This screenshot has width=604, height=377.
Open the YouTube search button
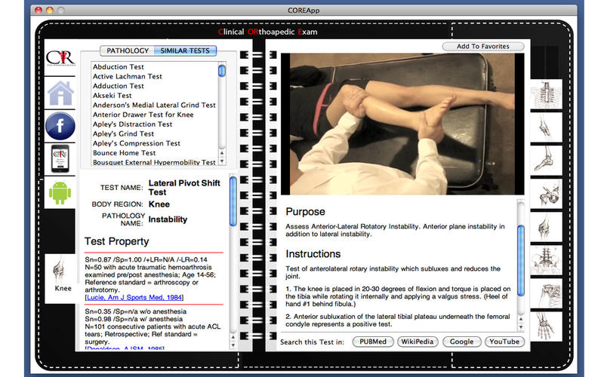504,342
